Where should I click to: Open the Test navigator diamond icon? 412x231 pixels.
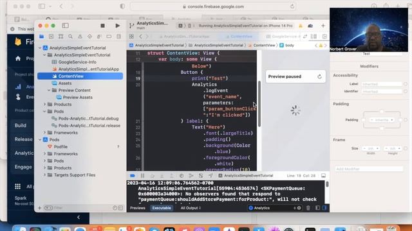pyautogui.click(x=89, y=37)
